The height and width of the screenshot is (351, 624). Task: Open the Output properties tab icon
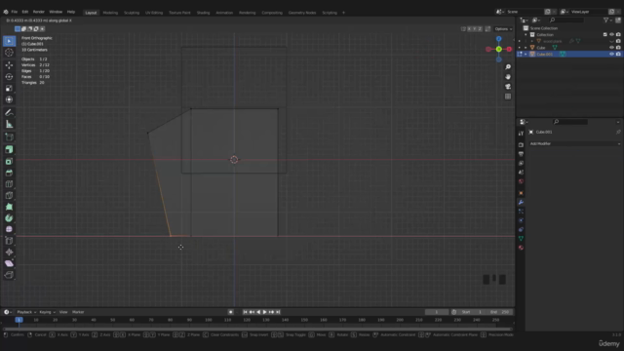coord(521,154)
